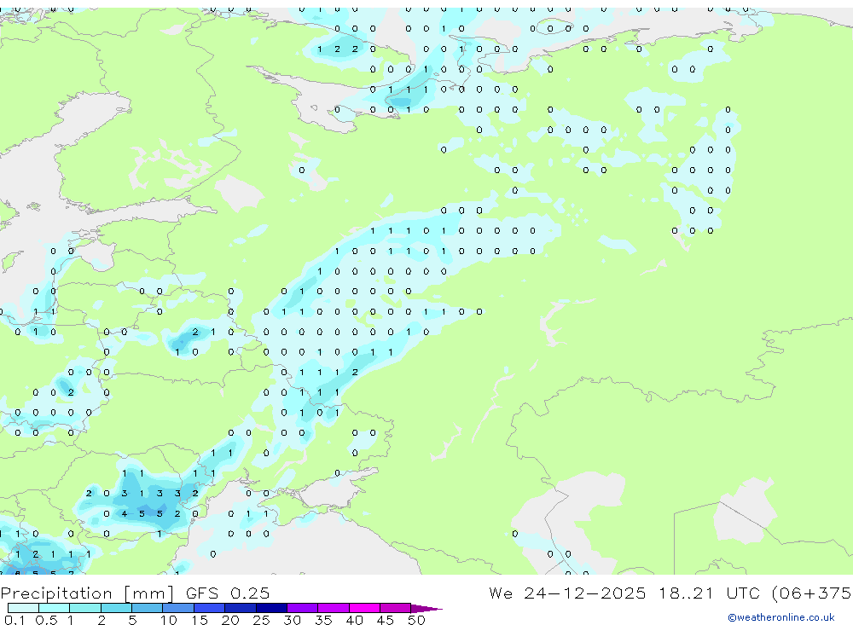Select the 35–40 mm violet legend swatch
The height and width of the screenshot is (625, 853).
333,608
